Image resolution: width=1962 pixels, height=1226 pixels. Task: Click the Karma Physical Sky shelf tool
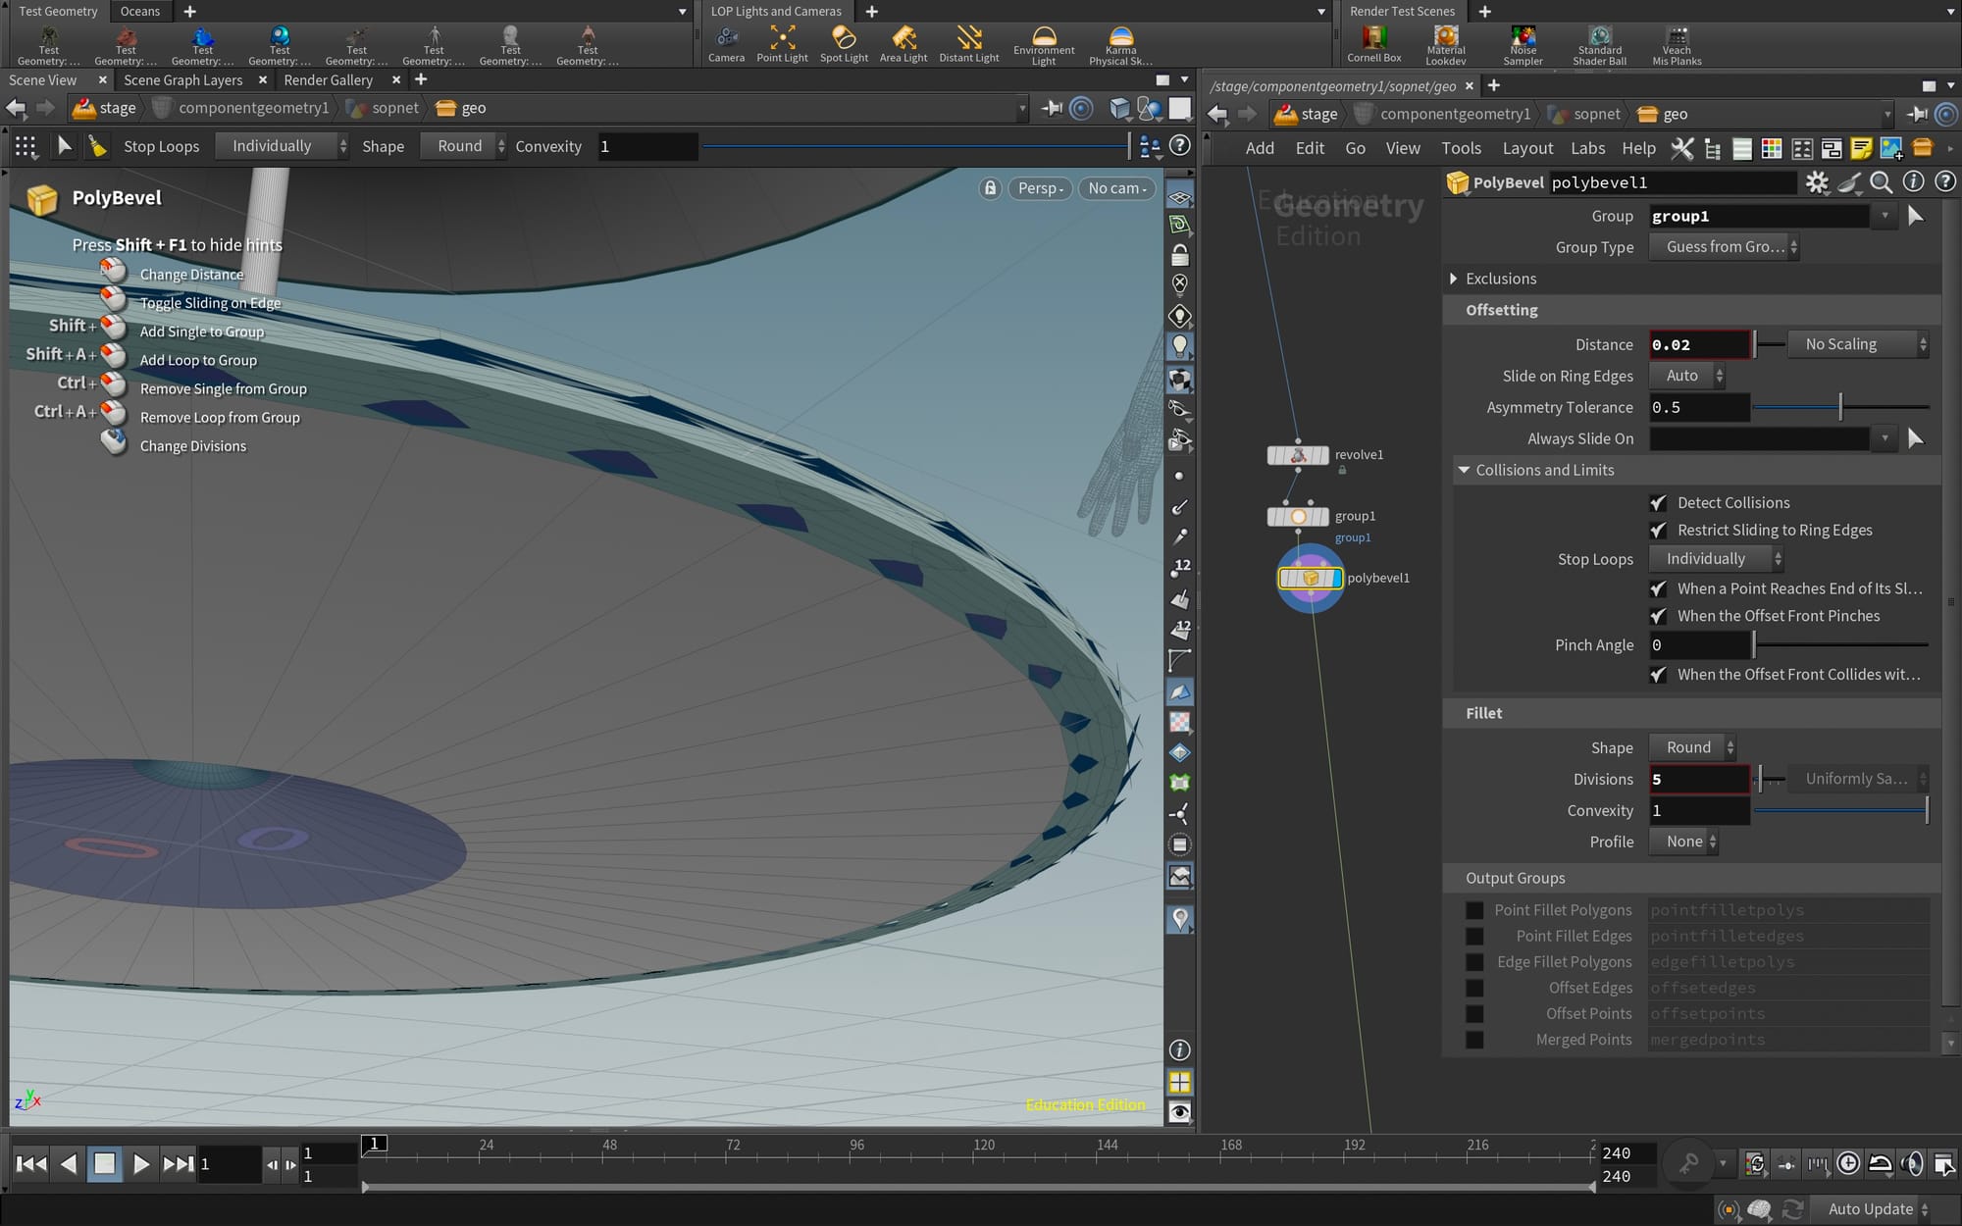1120,44
